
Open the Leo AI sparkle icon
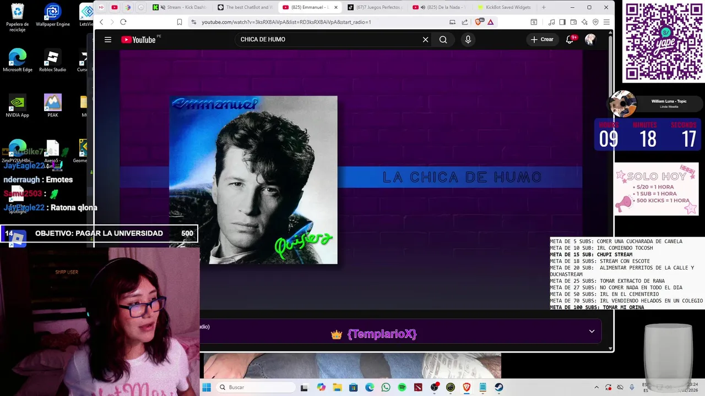pyautogui.click(x=584, y=22)
